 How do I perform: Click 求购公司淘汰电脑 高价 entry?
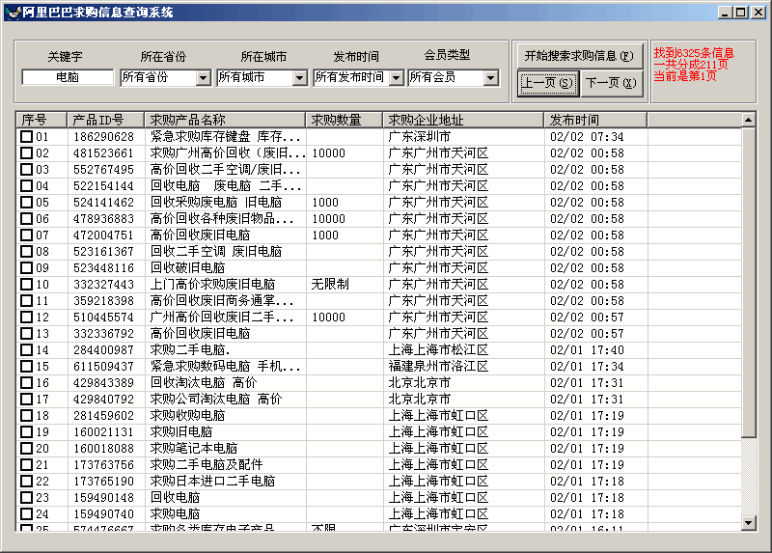tap(215, 400)
